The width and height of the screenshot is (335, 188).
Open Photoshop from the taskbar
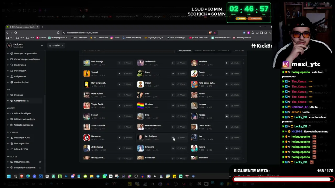point(66,176)
